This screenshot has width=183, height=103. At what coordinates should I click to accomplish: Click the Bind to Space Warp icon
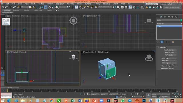click(18, 7)
